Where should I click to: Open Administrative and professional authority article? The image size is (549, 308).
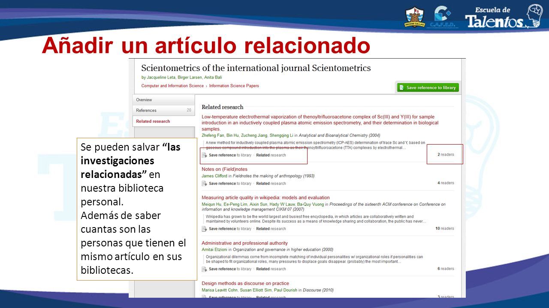(x=244, y=243)
